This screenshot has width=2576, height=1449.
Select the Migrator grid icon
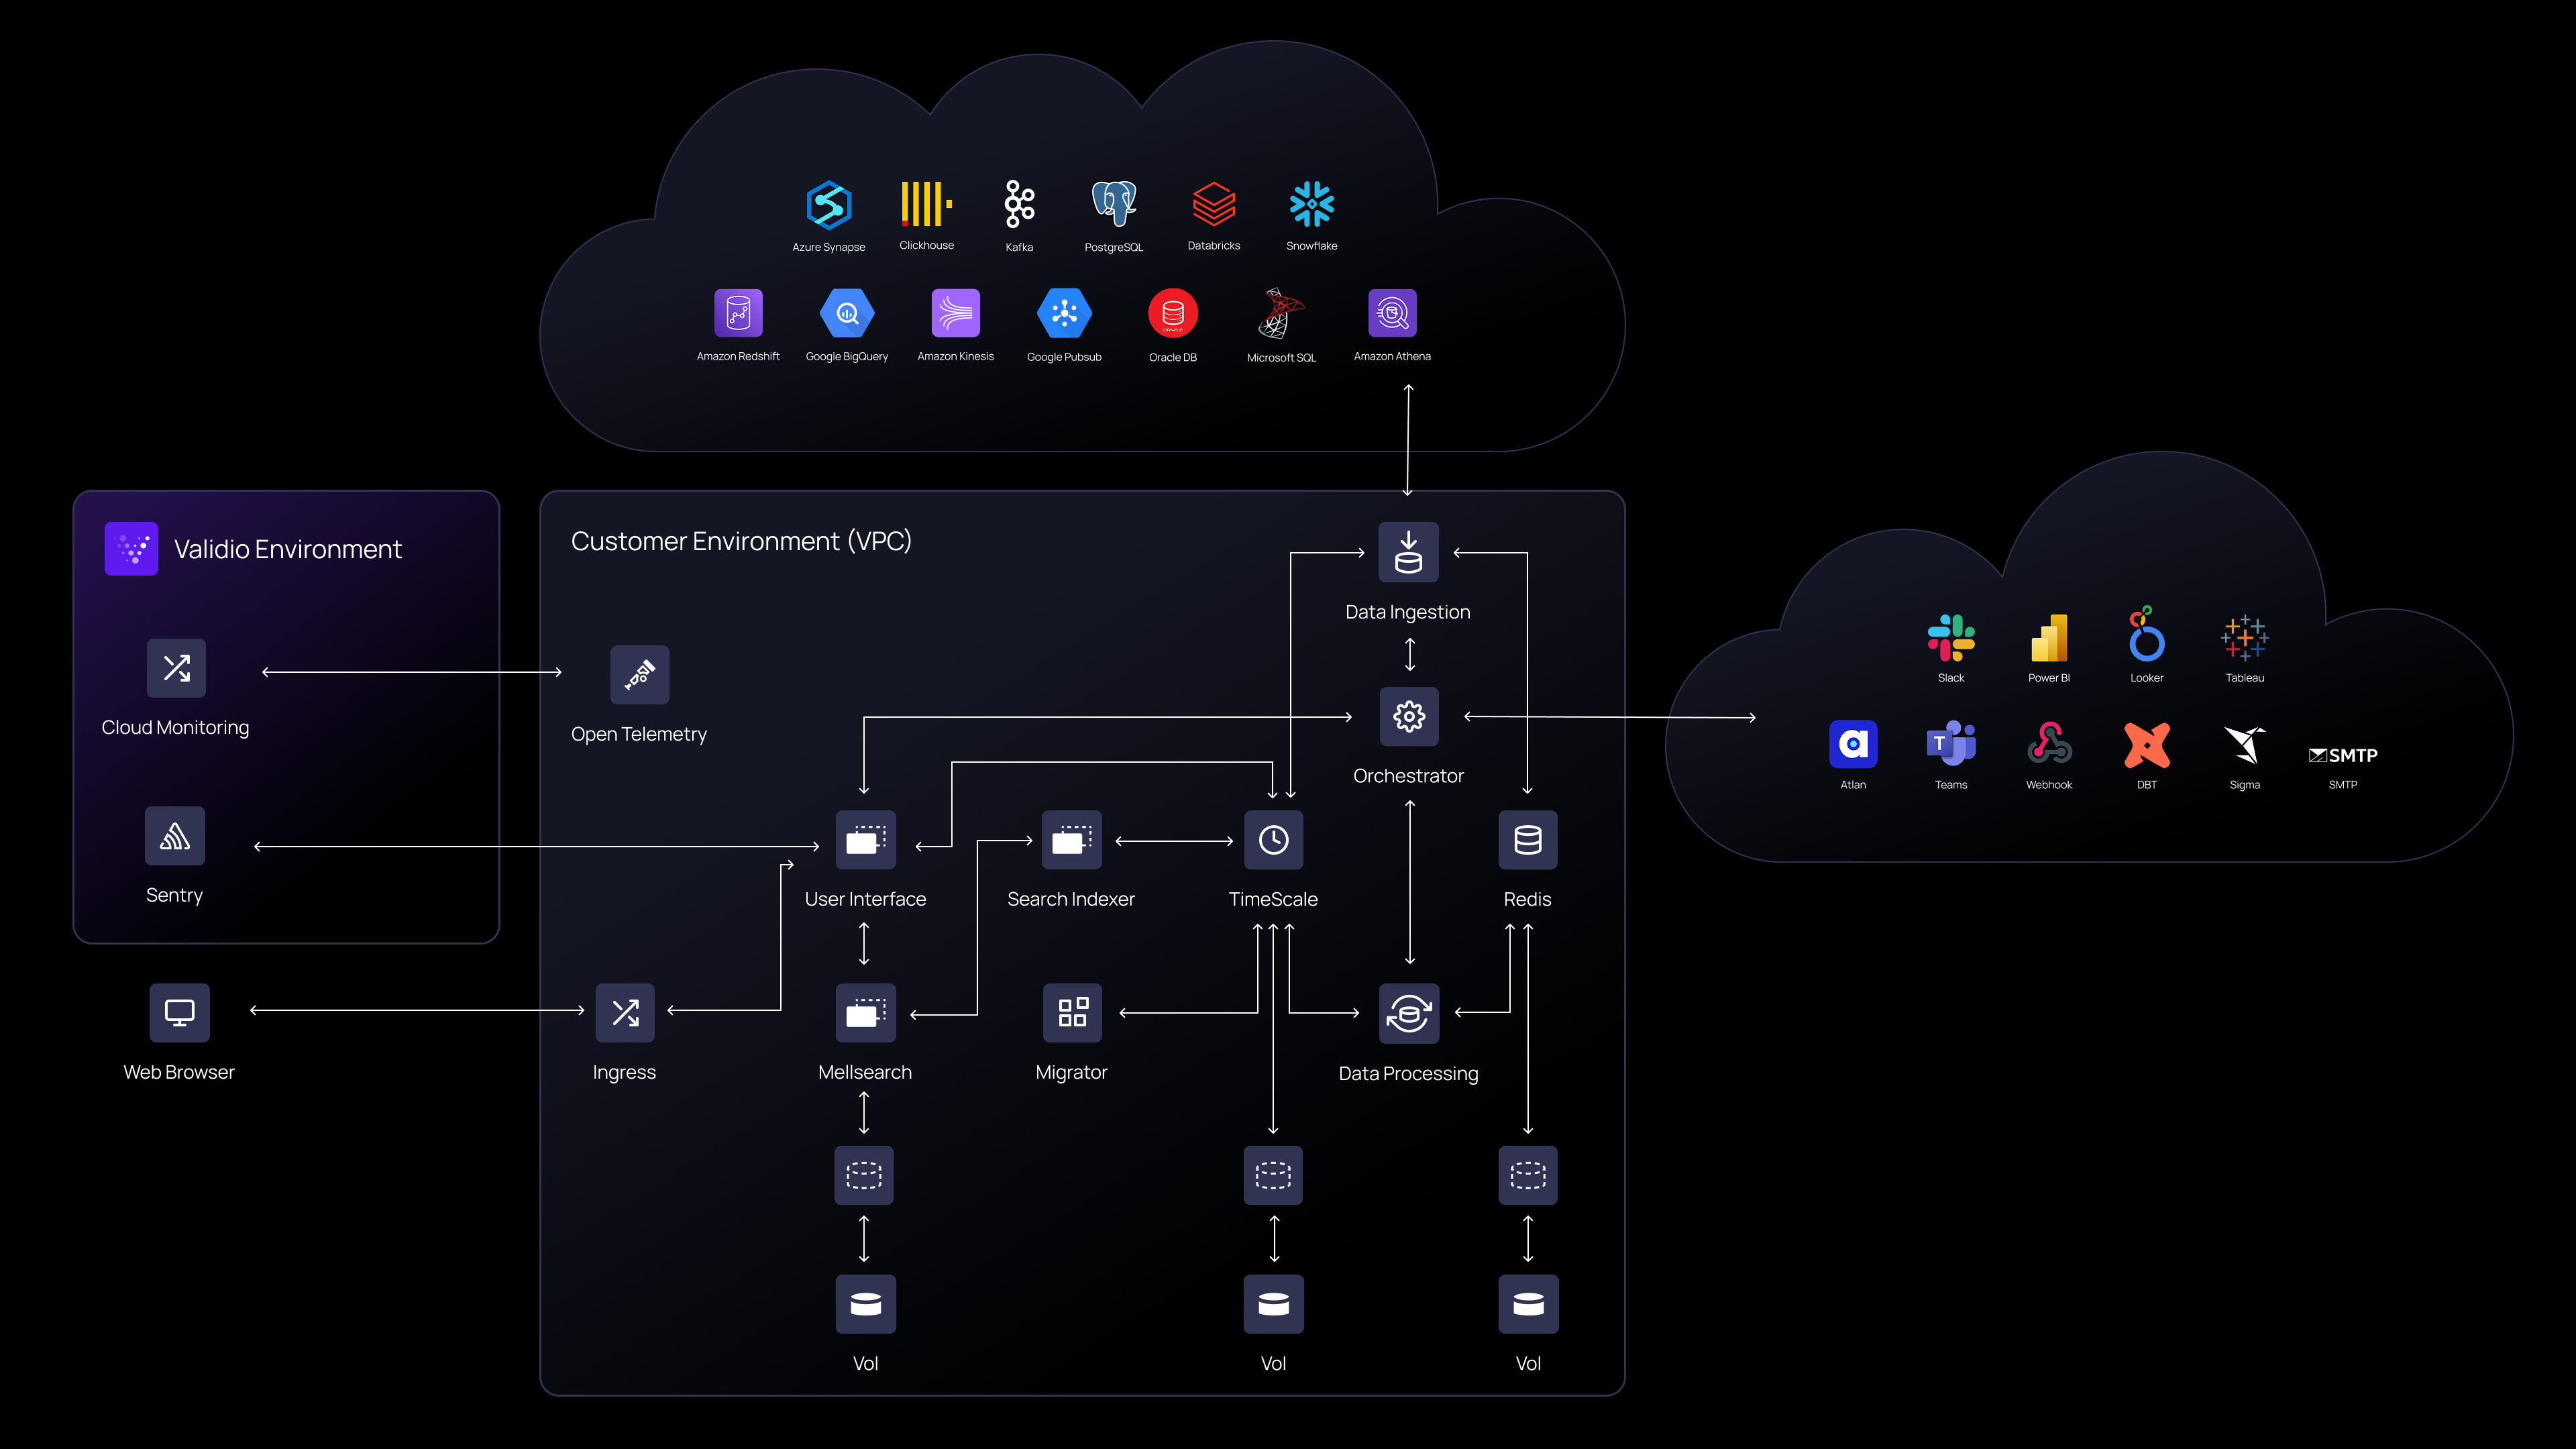point(1072,1012)
